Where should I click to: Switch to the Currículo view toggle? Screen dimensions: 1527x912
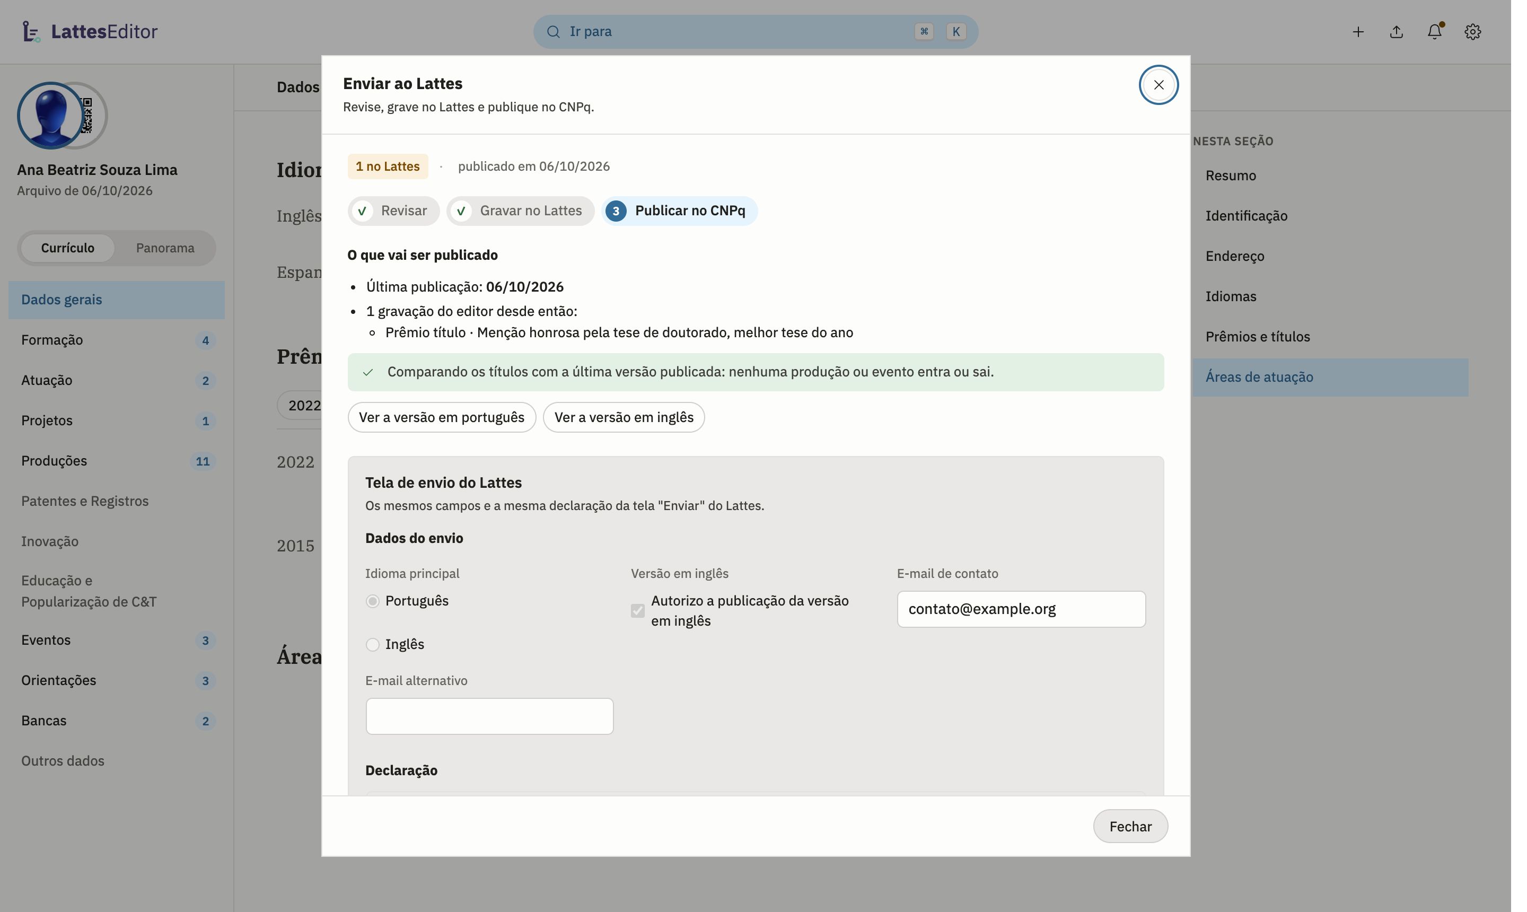pyautogui.click(x=67, y=248)
